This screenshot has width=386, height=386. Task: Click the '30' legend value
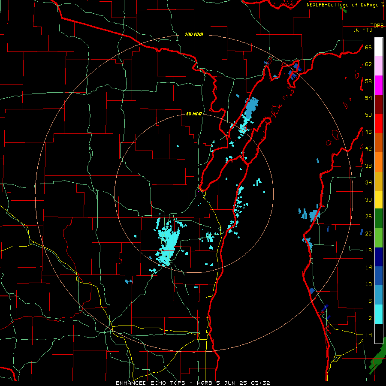pyautogui.click(x=368, y=199)
